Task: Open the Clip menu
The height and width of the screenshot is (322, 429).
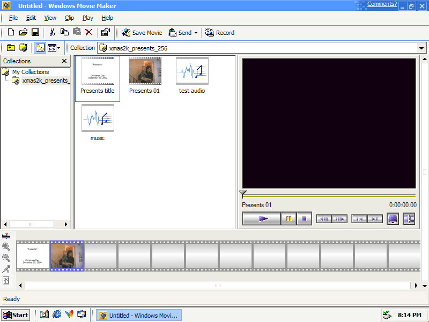Action: 69,18
